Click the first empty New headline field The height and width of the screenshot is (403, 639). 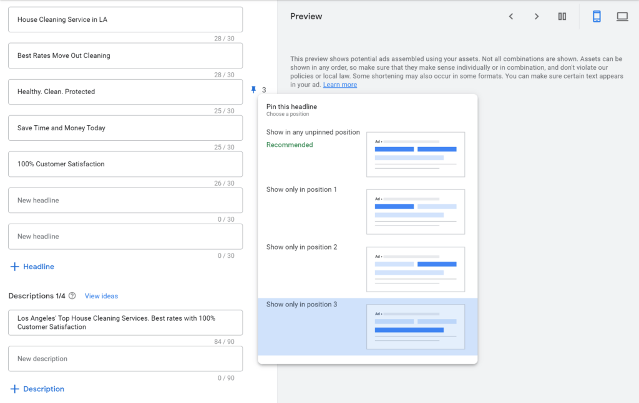pyautogui.click(x=125, y=201)
